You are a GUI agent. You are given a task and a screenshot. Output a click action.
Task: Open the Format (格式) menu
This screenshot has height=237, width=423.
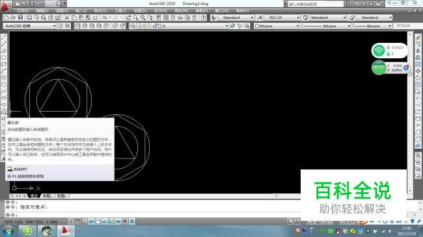100,11
